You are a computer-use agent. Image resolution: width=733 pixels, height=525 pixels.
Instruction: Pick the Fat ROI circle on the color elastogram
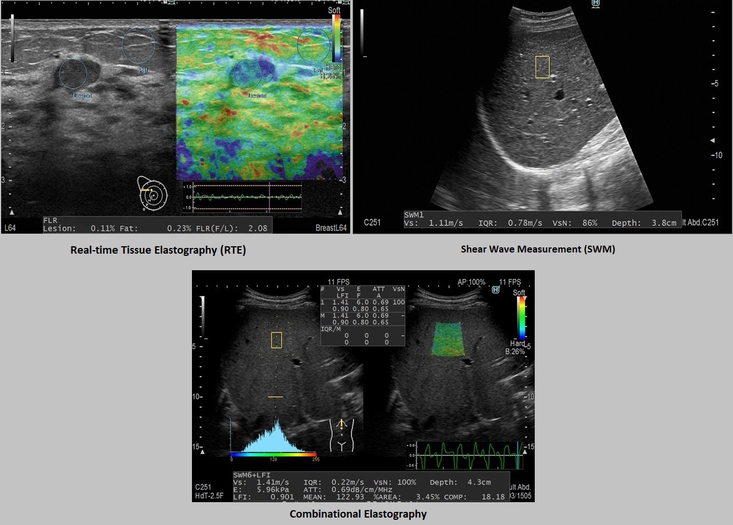point(314,44)
